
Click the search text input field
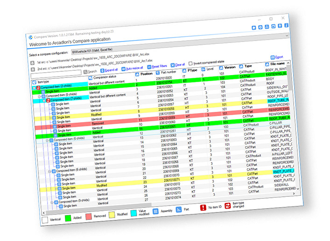click(x=56, y=75)
